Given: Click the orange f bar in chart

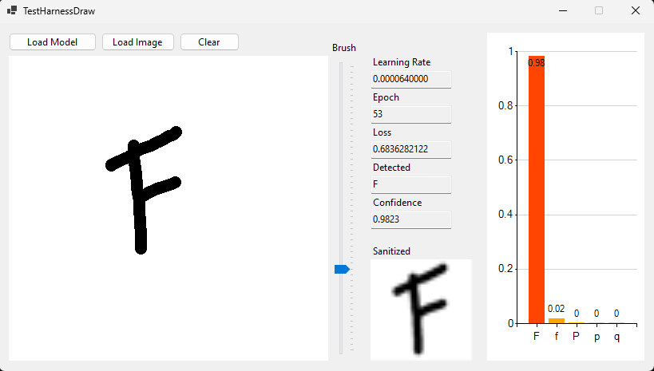Looking at the screenshot, I should pyautogui.click(x=557, y=321).
